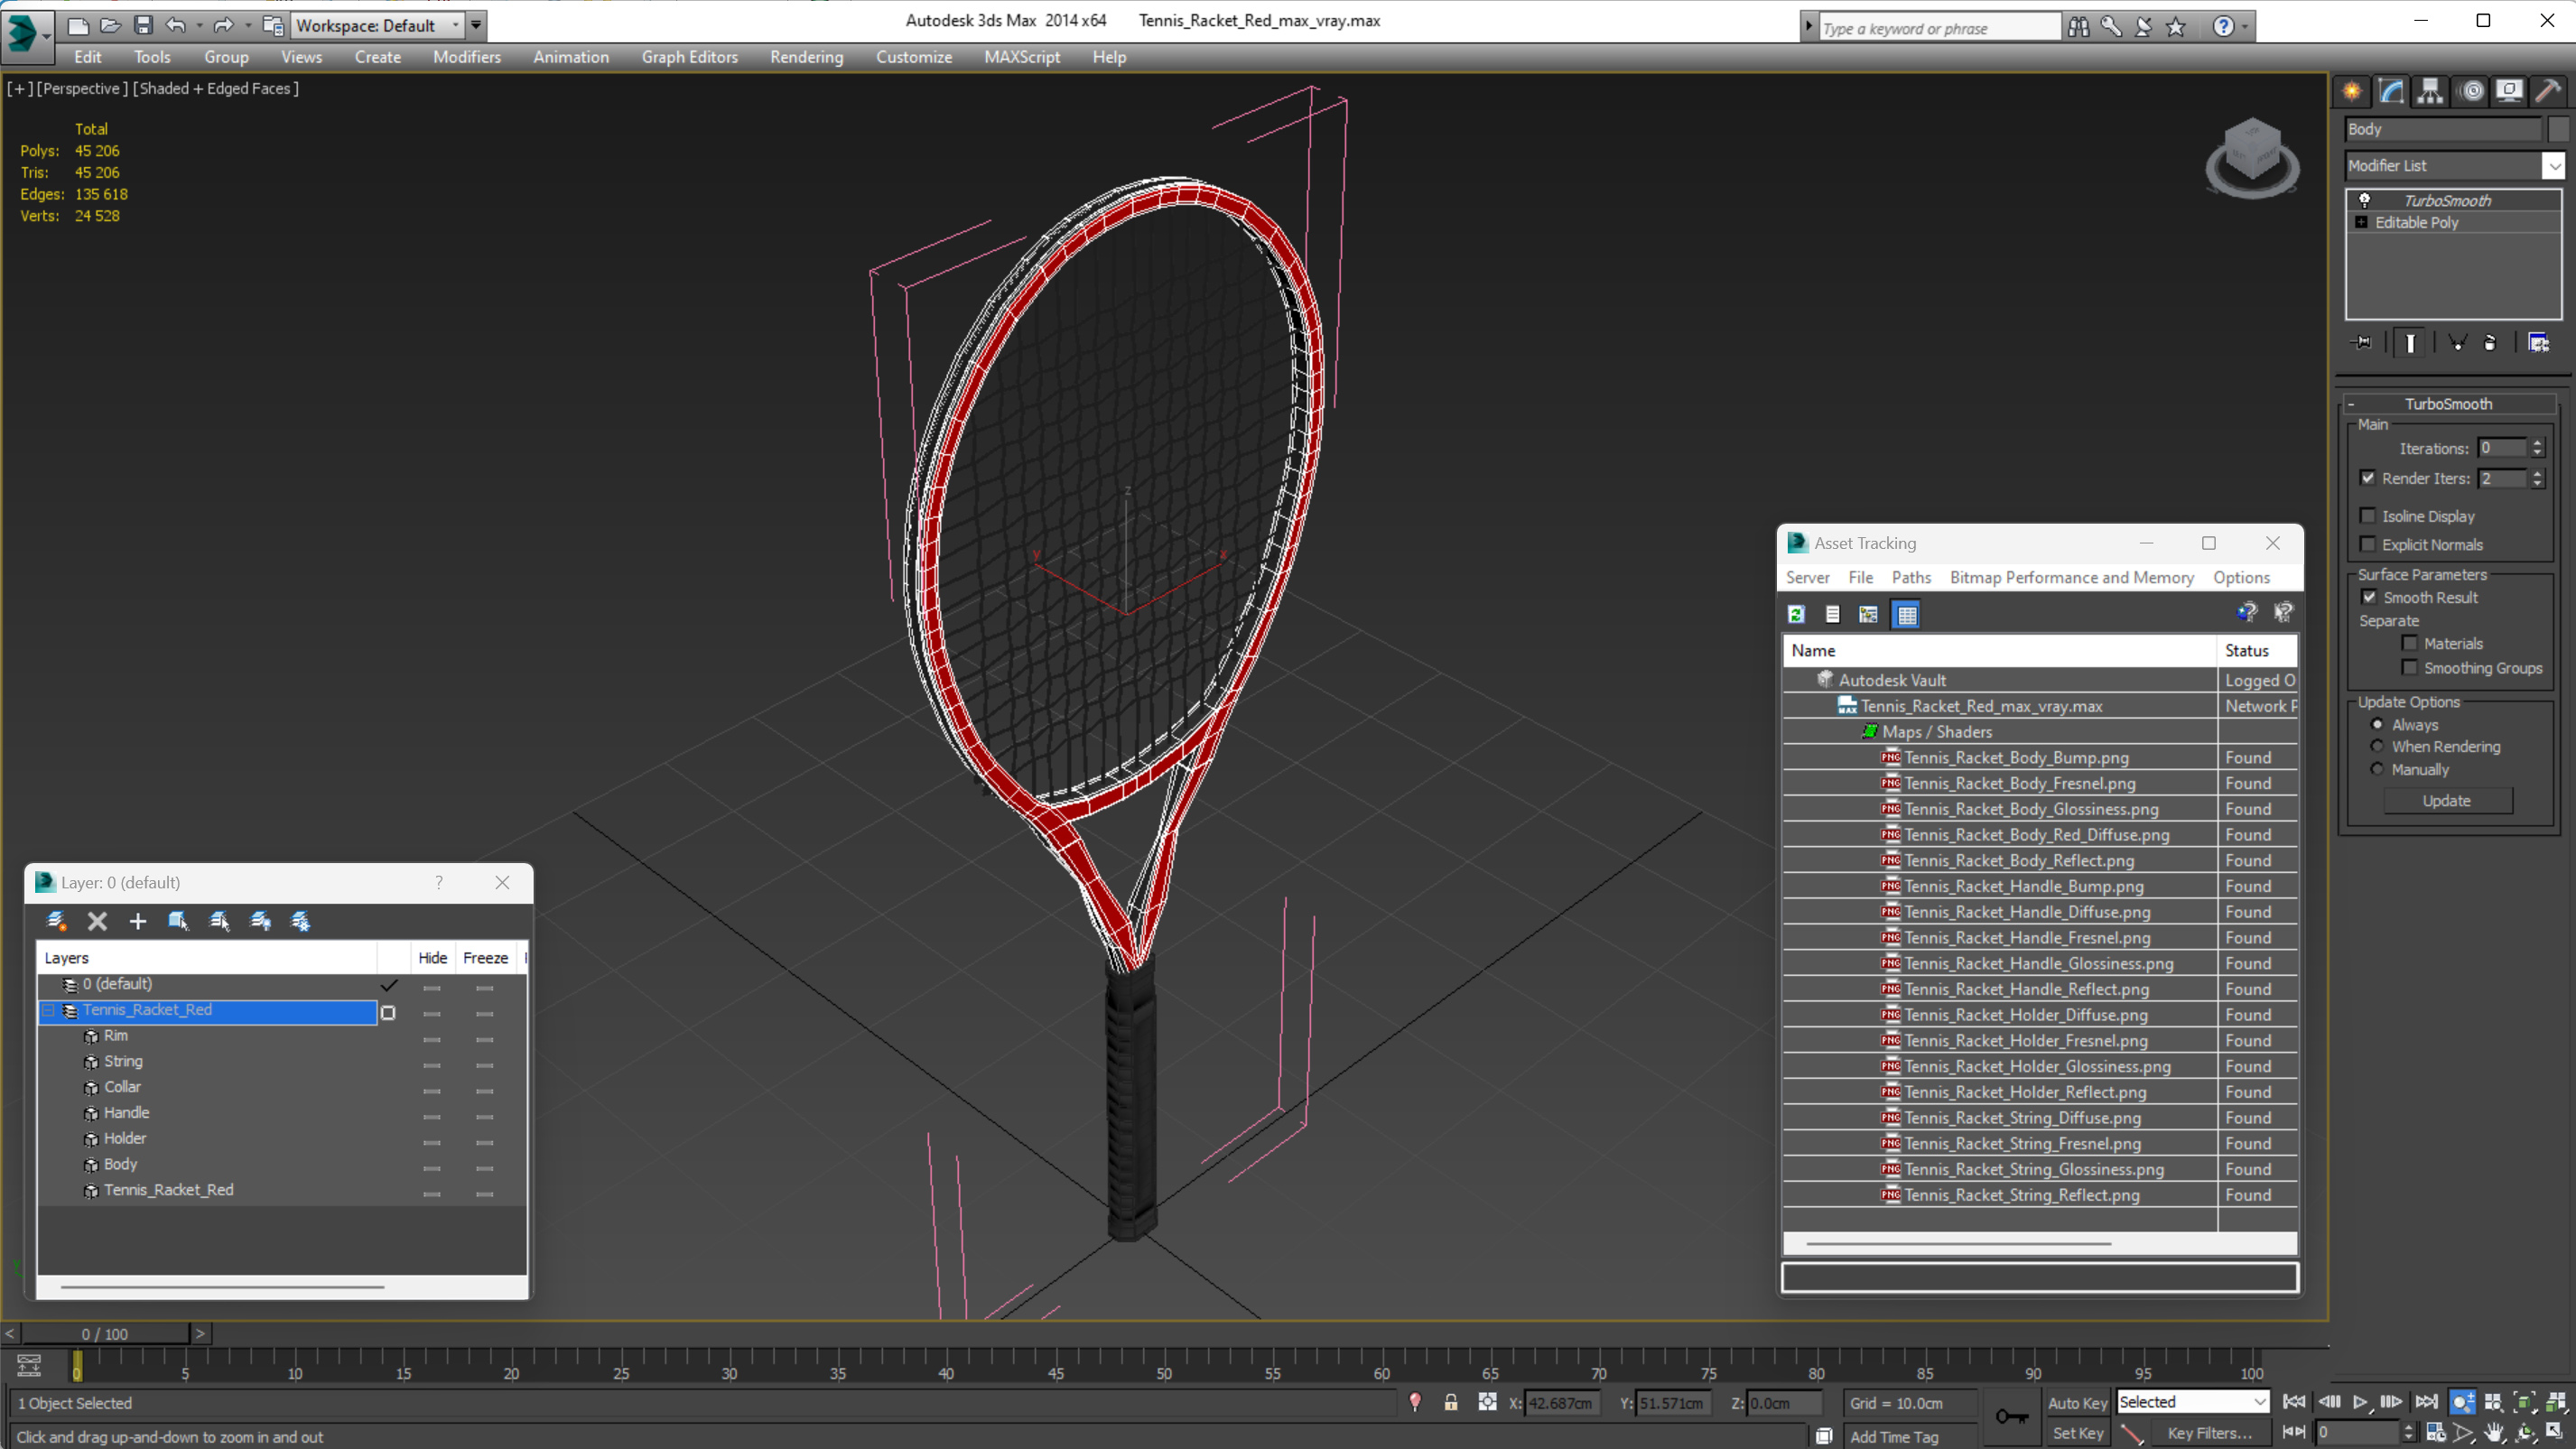Toggle the selection lock padlock icon
2576x1449 pixels.
1450,1403
